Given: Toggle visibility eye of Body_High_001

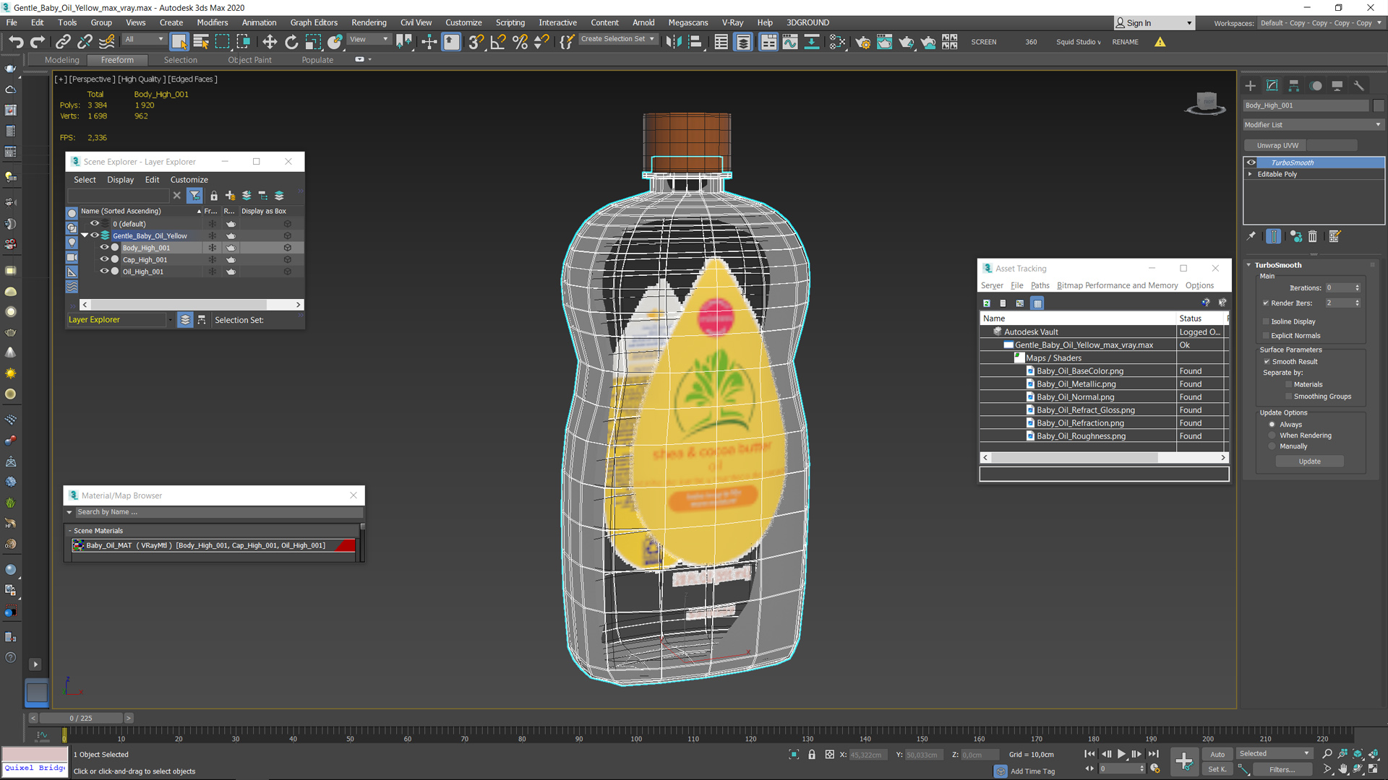Looking at the screenshot, I should [104, 248].
